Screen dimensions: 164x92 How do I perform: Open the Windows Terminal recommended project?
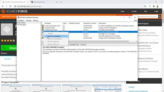145,59
